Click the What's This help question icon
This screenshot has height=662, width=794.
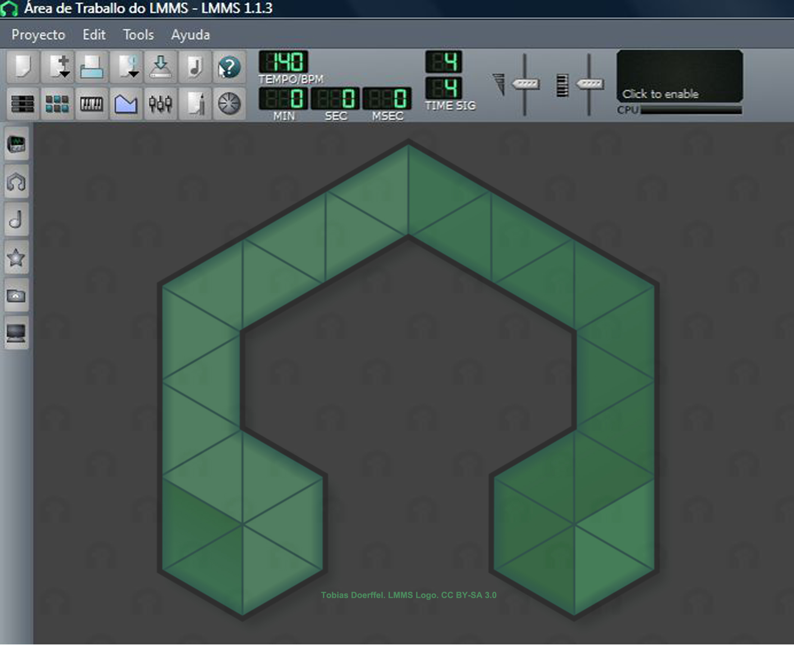pos(229,67)
